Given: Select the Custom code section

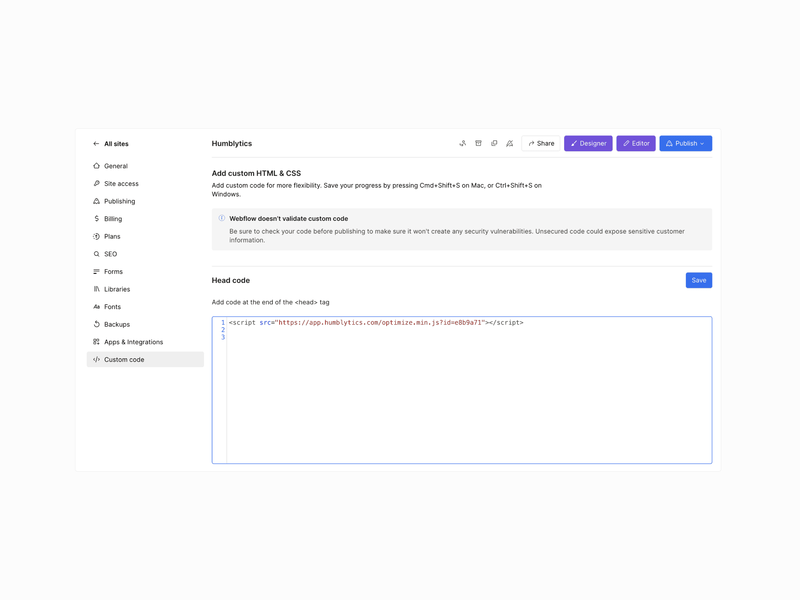Looking at the screenshot, I should [145, 360].
